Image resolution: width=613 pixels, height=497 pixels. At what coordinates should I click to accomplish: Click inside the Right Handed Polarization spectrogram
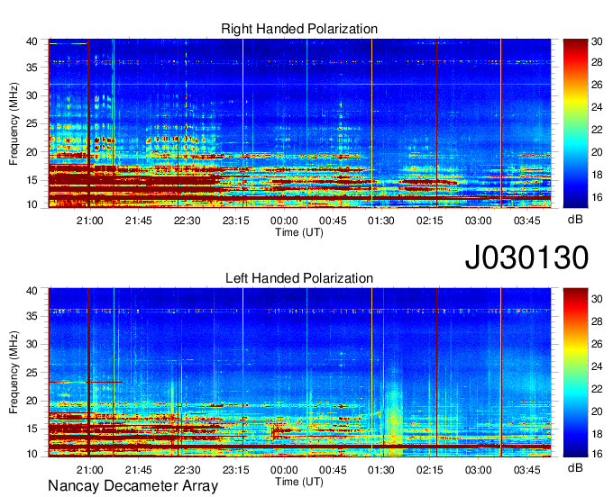(299, 123)
